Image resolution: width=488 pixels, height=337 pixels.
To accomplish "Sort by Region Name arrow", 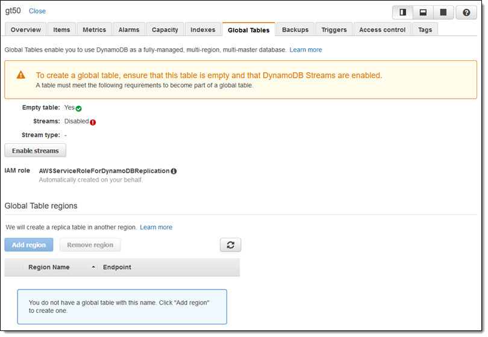I will pyautogui.click(x=93, y=267).
